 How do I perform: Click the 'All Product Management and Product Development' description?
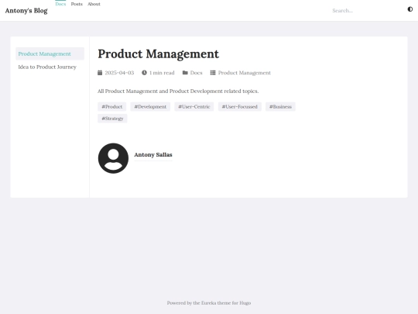[x=178, y=91]
